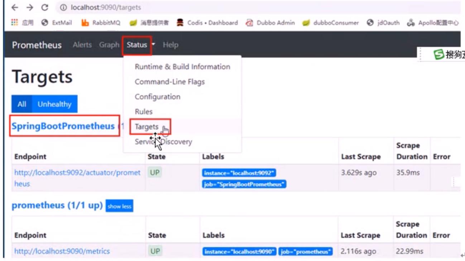Select Runtime & Build Information
465x261 pixels.
click(x=182, y=67)
